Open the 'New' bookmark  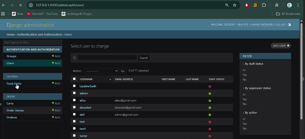coord(18,14)
